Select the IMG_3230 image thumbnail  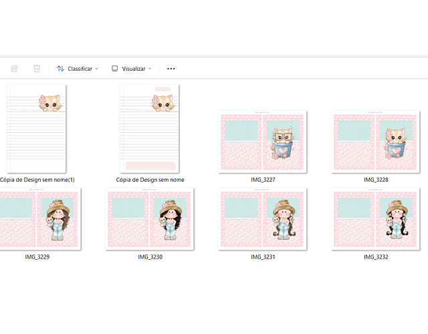click(x=150, y=218)
